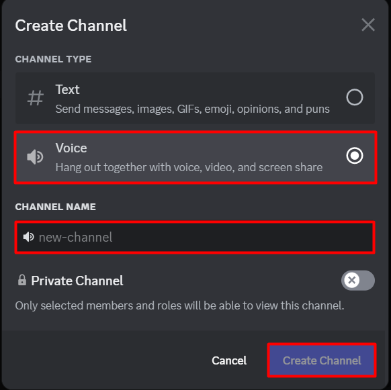Click the speaker icon beside Voice option
The image size is (391, 390).
pos(35,157)
